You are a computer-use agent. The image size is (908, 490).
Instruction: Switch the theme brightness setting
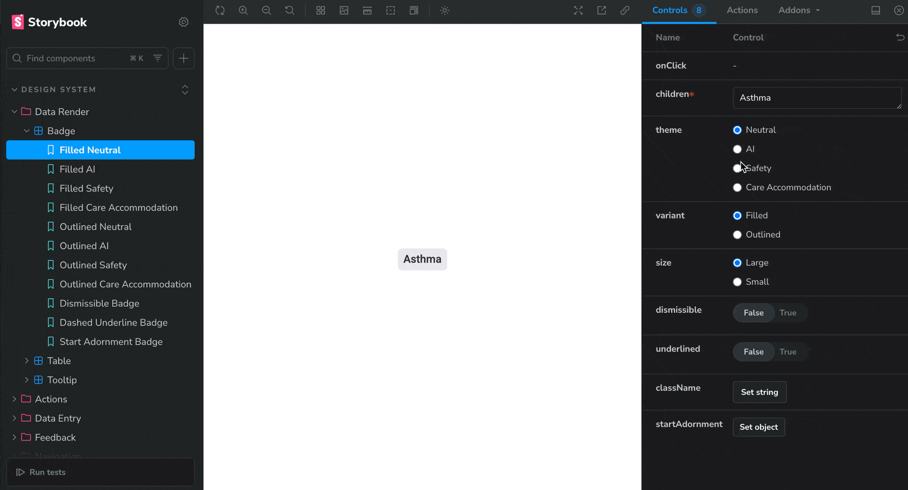pyautogui.click(x=445, y=10)
